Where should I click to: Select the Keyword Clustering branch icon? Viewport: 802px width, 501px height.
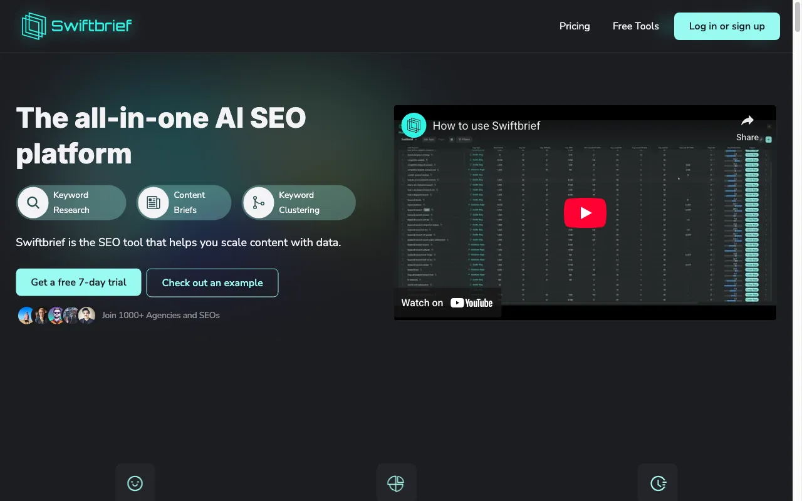point(258,202)
